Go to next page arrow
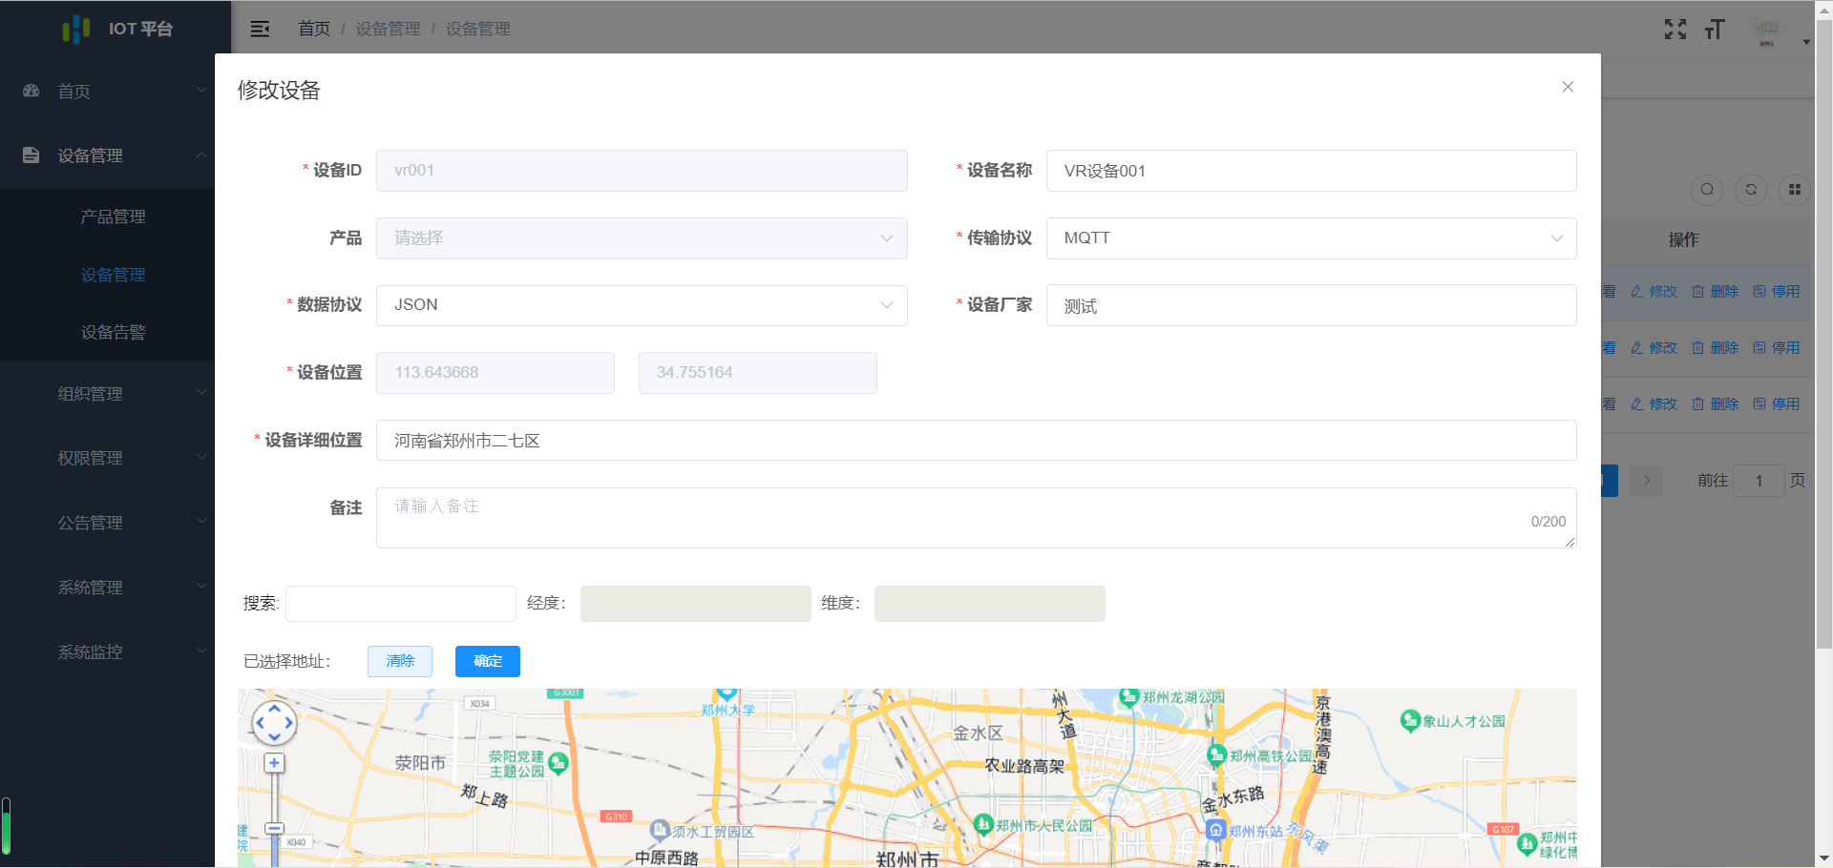Screen dimensions: 1833x868 click(1647, 481)
